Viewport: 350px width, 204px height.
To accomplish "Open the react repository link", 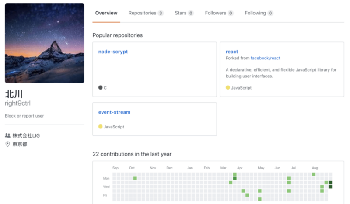I will [x=232, y=52].
